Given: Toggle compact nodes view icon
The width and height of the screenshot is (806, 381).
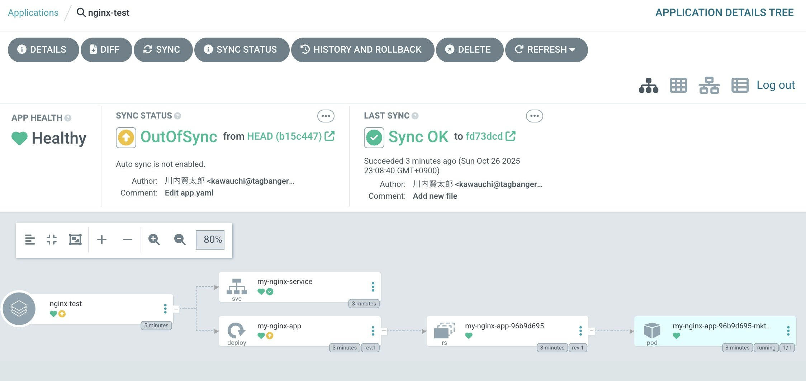Looking at the screenshot, I should pos(52,240).
